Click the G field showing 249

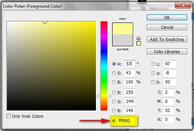pos(129,101)
